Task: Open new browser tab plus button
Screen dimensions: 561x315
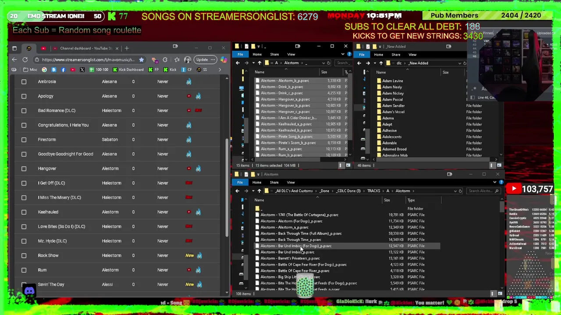Action: [127, 48]
